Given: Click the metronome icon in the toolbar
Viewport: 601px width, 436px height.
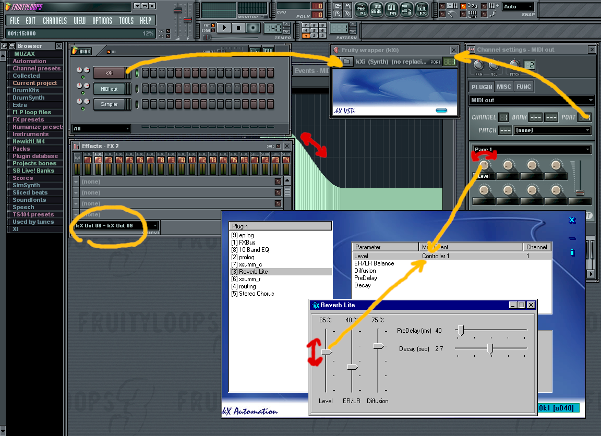Looking at the screenshot, I should (453, 14).
